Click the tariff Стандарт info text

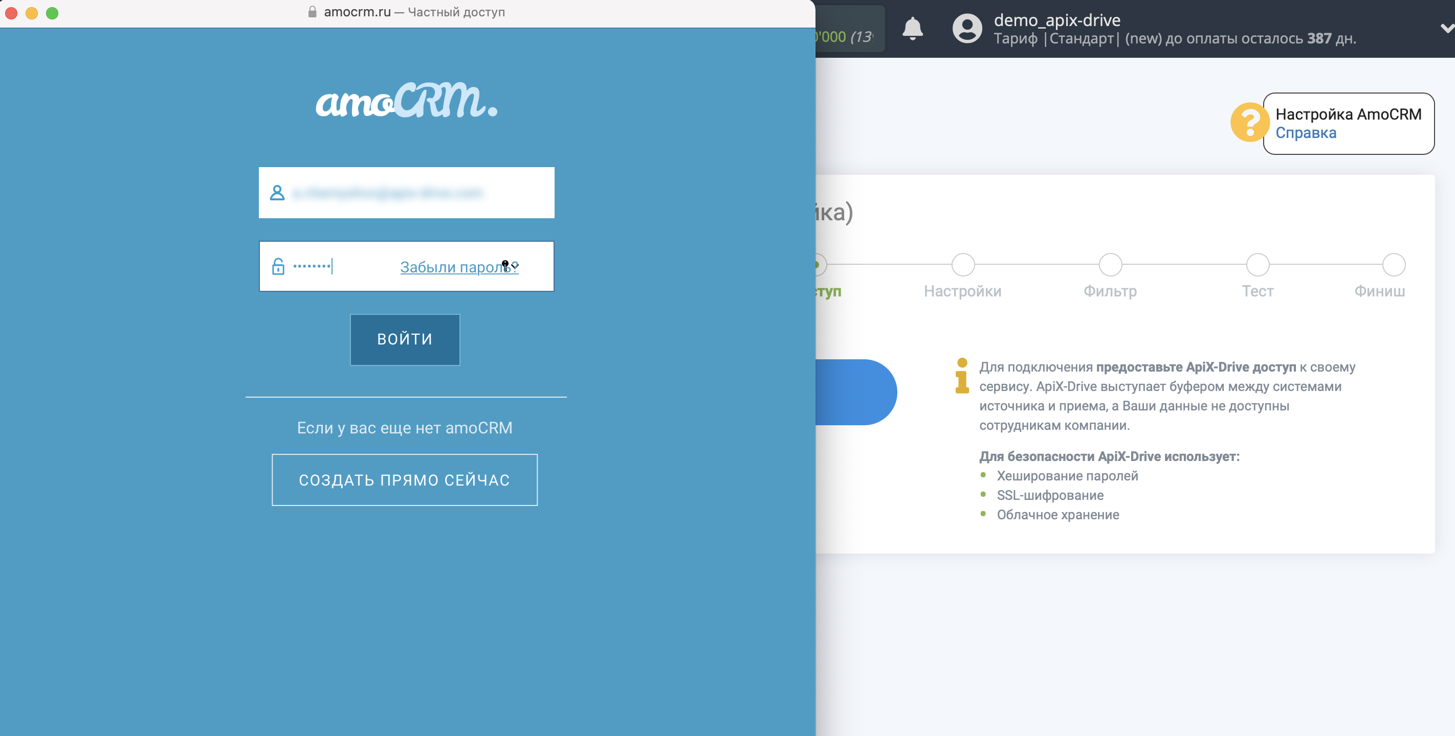pyautogui.click(x=1174, y=38)
